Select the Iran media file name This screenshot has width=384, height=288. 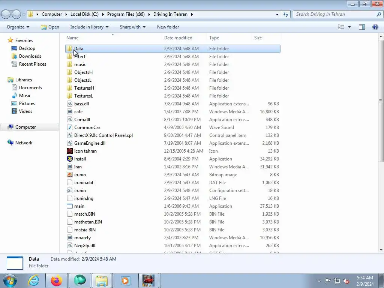(x=78, y=167)
